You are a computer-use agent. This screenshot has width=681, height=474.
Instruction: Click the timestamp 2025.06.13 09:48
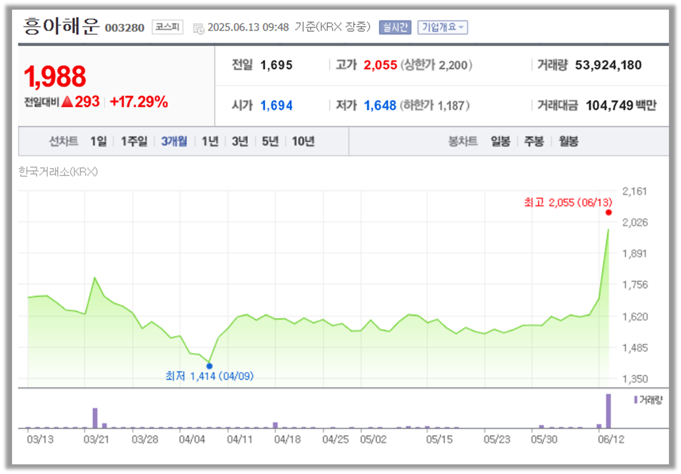248,28
